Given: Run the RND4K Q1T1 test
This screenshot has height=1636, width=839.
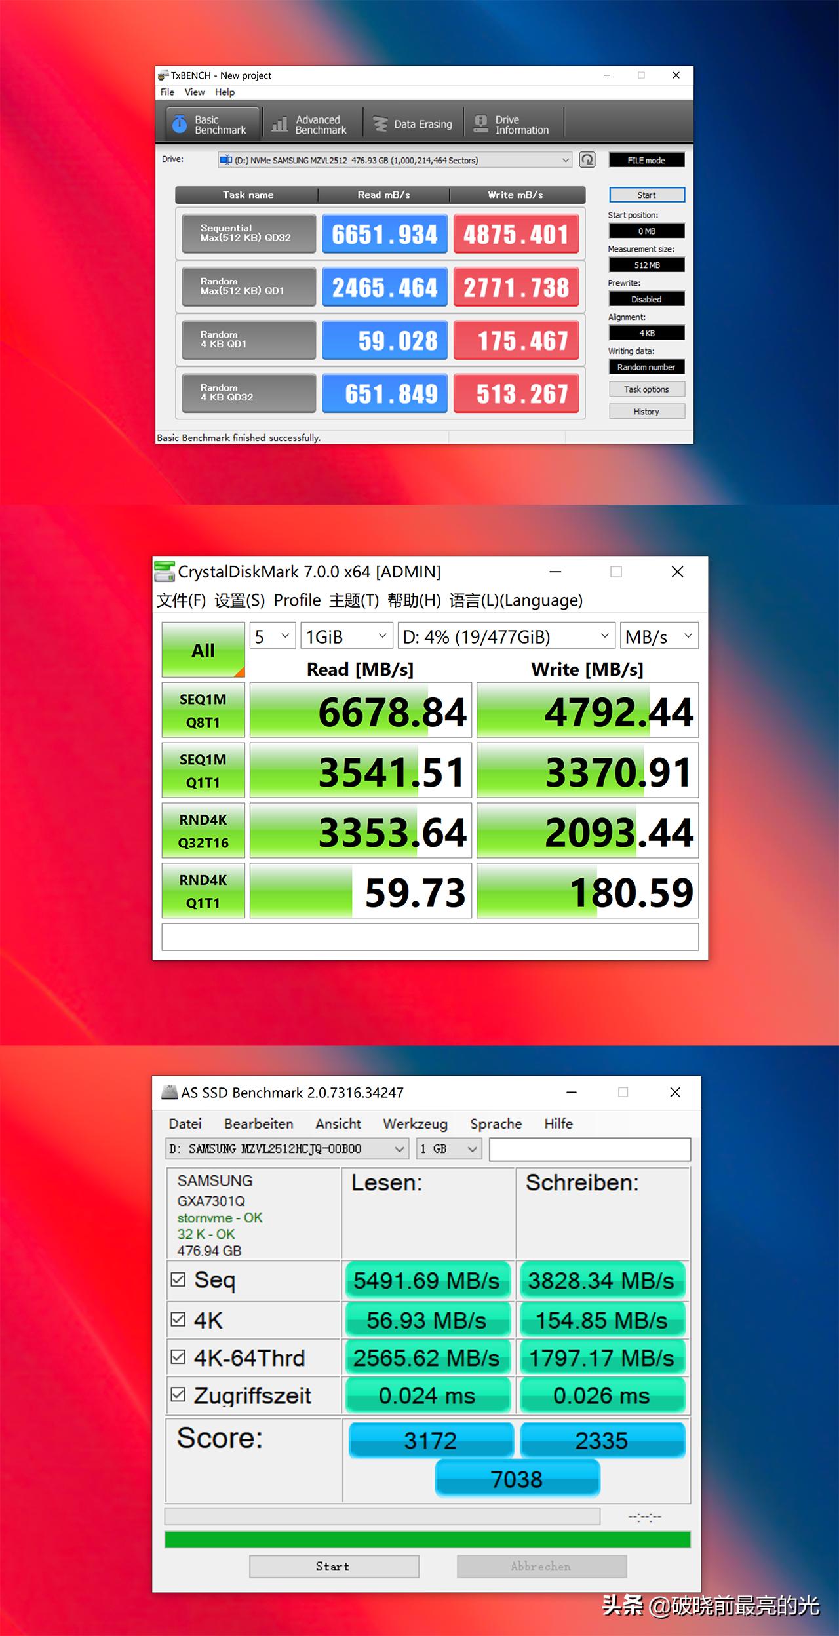Looking at the screenshot, I should tap(203, 891).
